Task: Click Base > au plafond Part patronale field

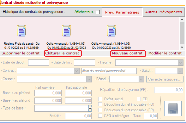Action: click(78, 101)
